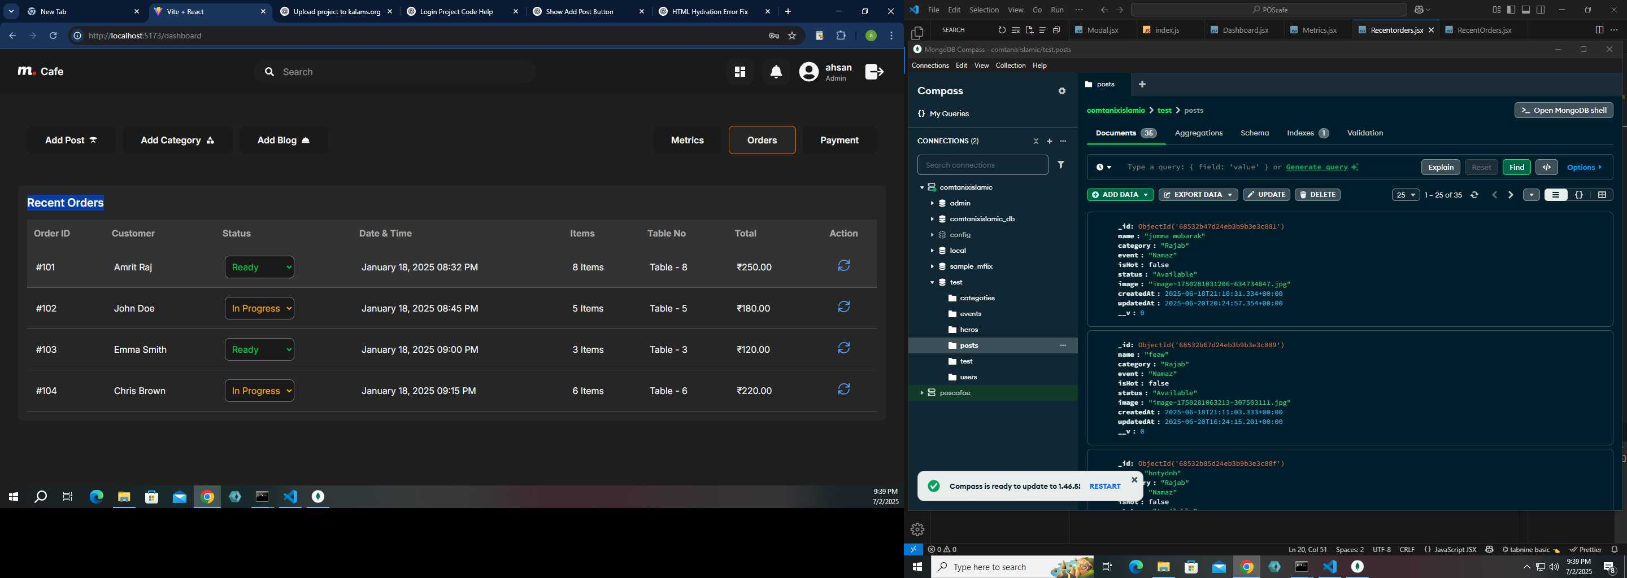Click the logout icon beside ahsan Admin

tap(874, 72)
